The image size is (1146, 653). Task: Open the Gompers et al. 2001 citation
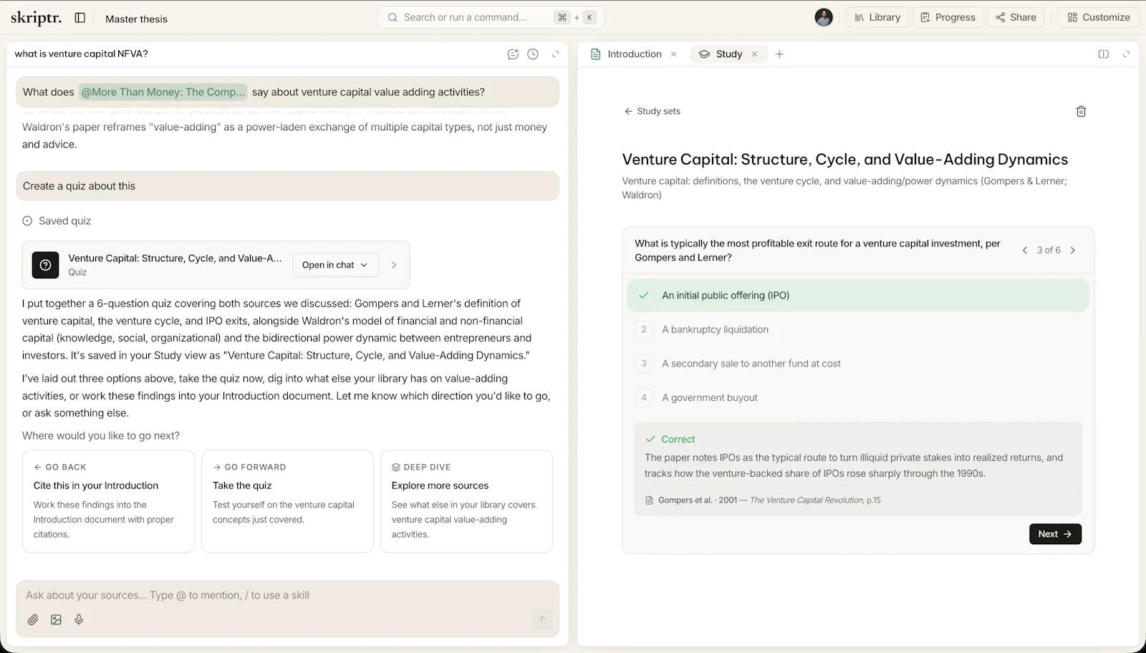pos(763,500)
